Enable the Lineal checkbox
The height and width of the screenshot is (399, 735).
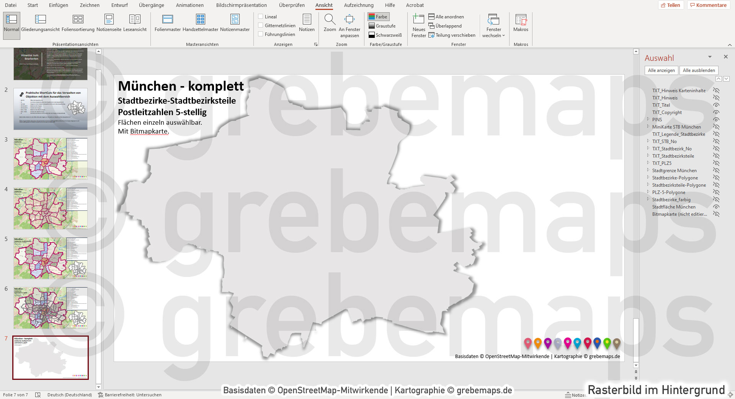(x=260, y=16)
